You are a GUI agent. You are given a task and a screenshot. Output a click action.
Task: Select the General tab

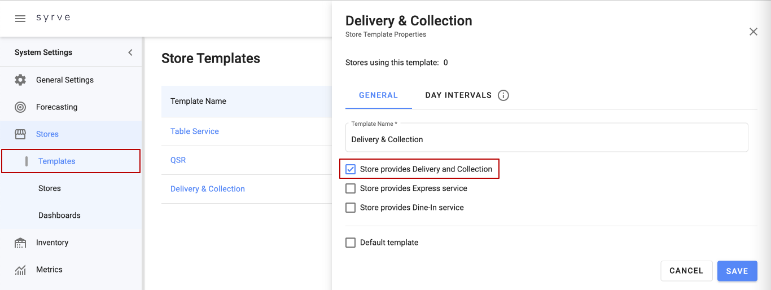coord(378,95)
